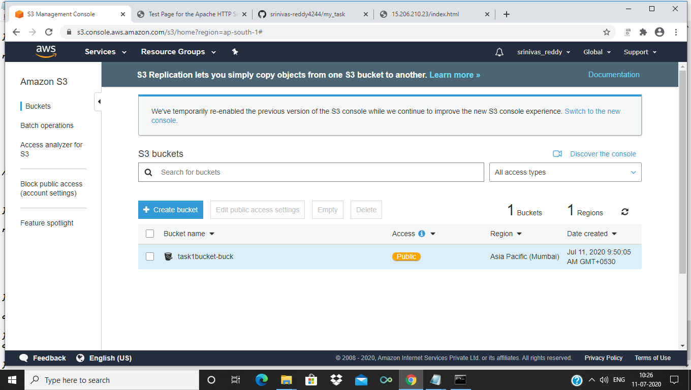Click into the Search for buckets field
Image resolution: width=691 pixels, height=390 pixels.
pyautogui.click(x=311, y=172)
